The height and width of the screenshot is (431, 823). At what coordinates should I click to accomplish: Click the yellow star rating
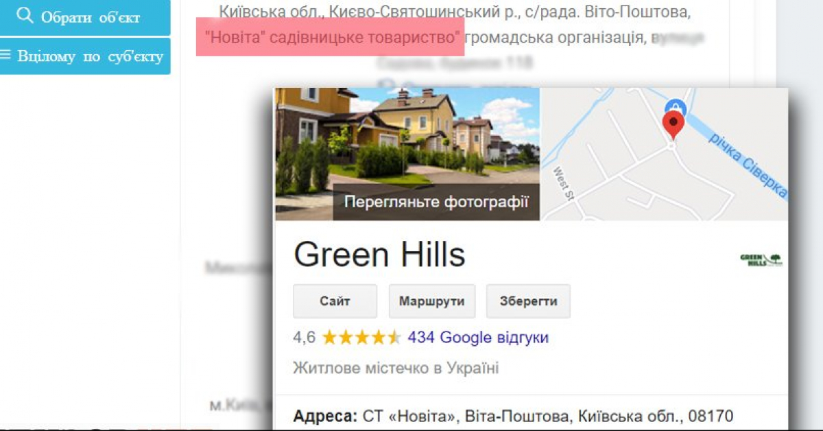[361, 338]
